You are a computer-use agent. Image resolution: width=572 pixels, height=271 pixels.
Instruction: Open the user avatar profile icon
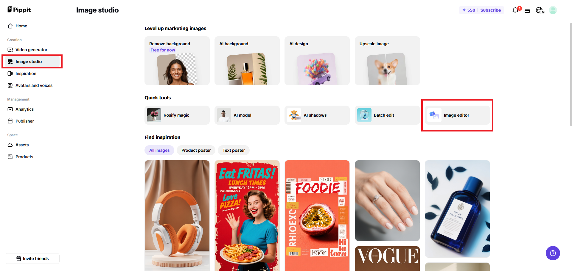(x=553, y=10)
